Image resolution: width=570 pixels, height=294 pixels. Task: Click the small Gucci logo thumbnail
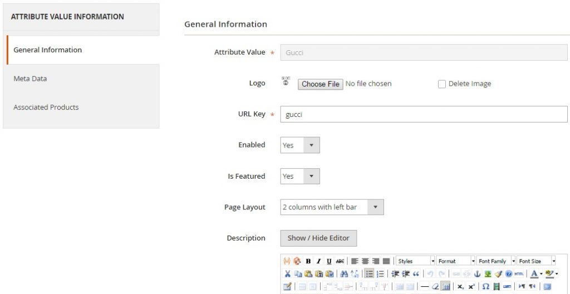286,81
